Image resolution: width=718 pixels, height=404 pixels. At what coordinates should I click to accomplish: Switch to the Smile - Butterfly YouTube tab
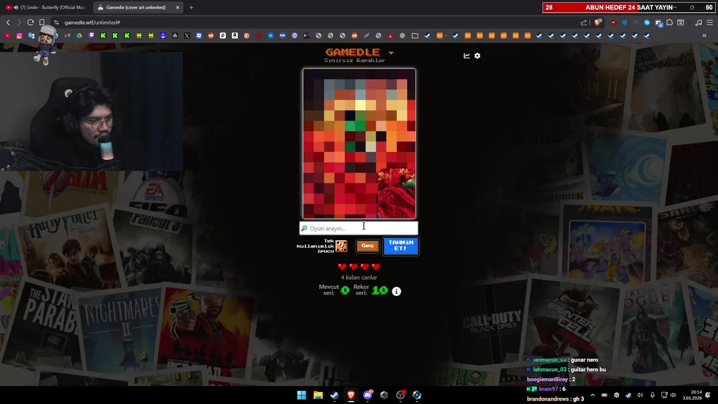click(x=45, y=7)
